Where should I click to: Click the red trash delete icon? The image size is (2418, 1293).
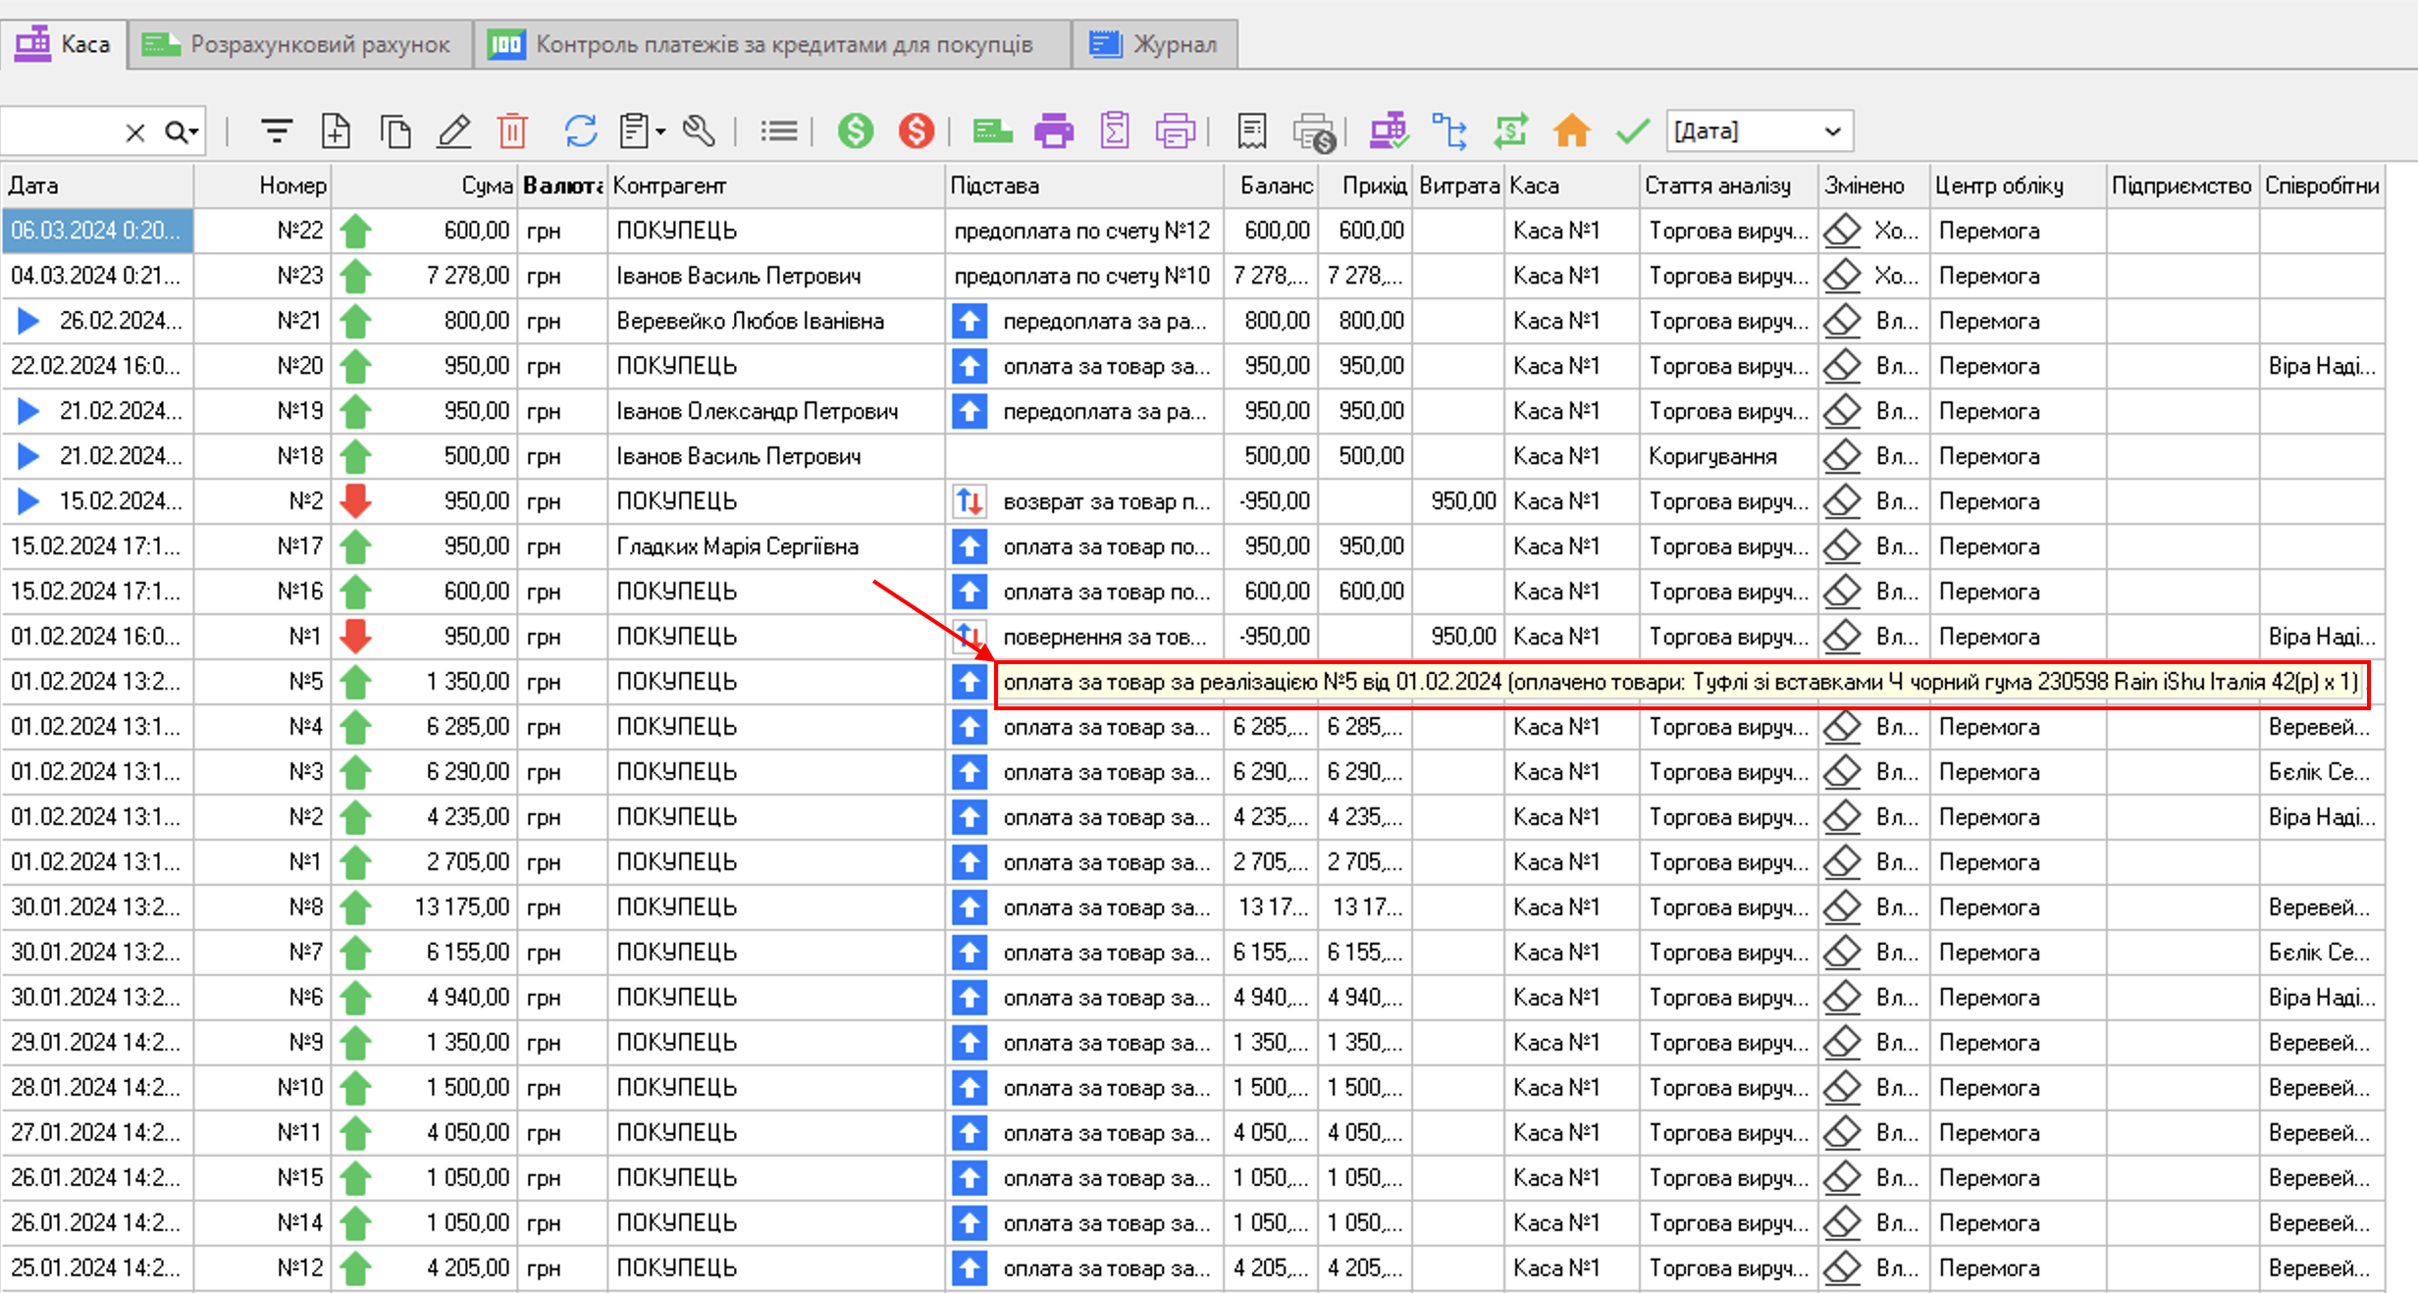(x=512, y=130)
